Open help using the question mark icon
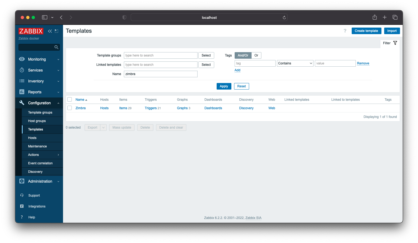Image resolution: width=418 pixels, height=243 pixels. pyautogui.click(x=345, y=31)
